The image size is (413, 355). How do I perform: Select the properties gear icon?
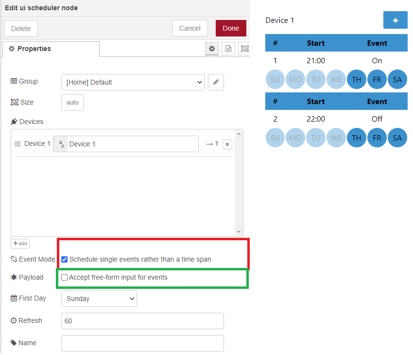(212, 49)
